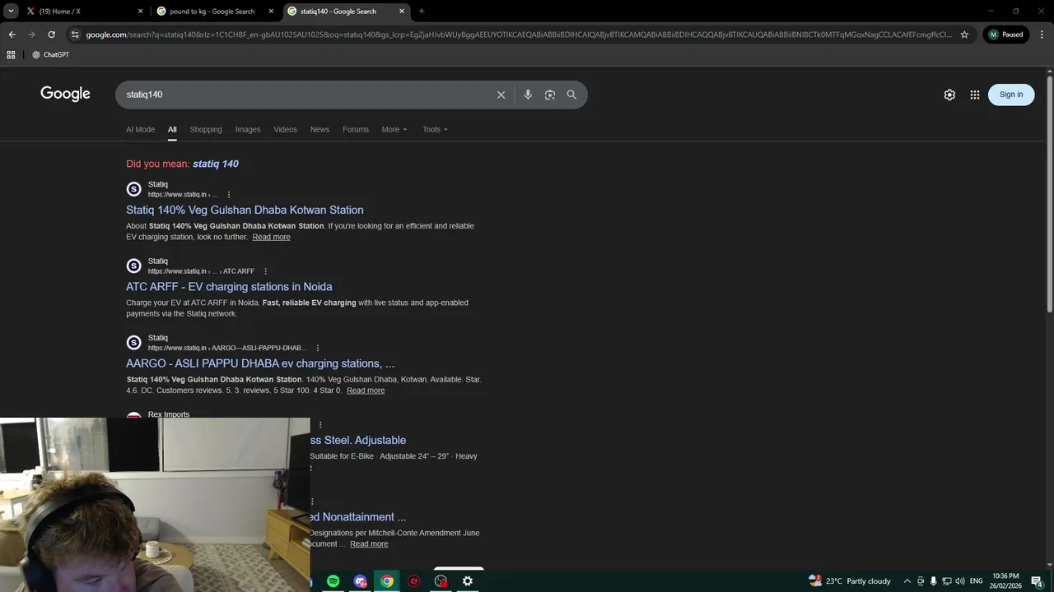Open the notification center icon
1054x592 pixels.
point(1038,581)
